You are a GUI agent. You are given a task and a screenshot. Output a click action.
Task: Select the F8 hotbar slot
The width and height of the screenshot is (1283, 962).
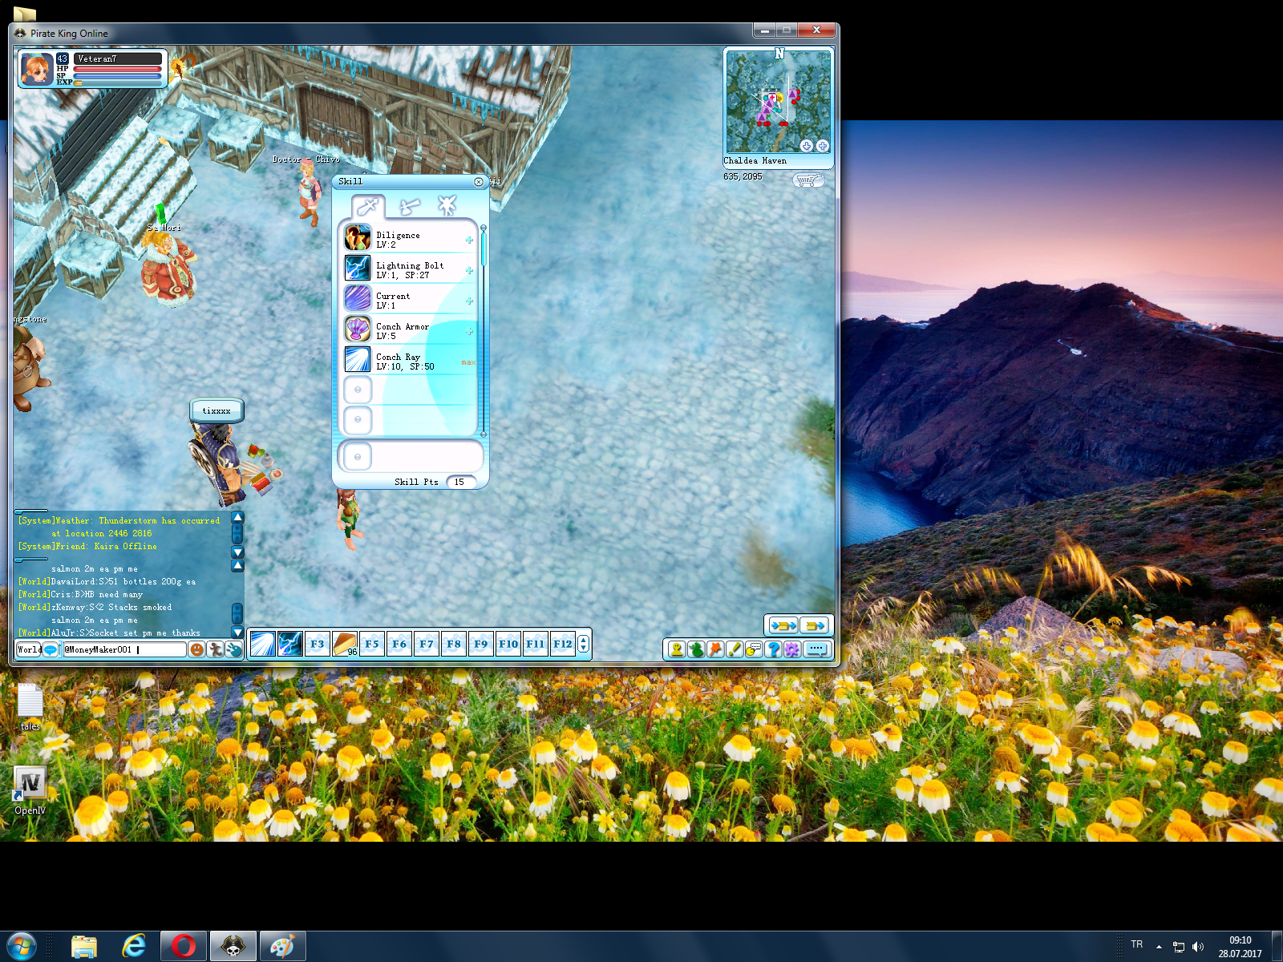point(453,644)
